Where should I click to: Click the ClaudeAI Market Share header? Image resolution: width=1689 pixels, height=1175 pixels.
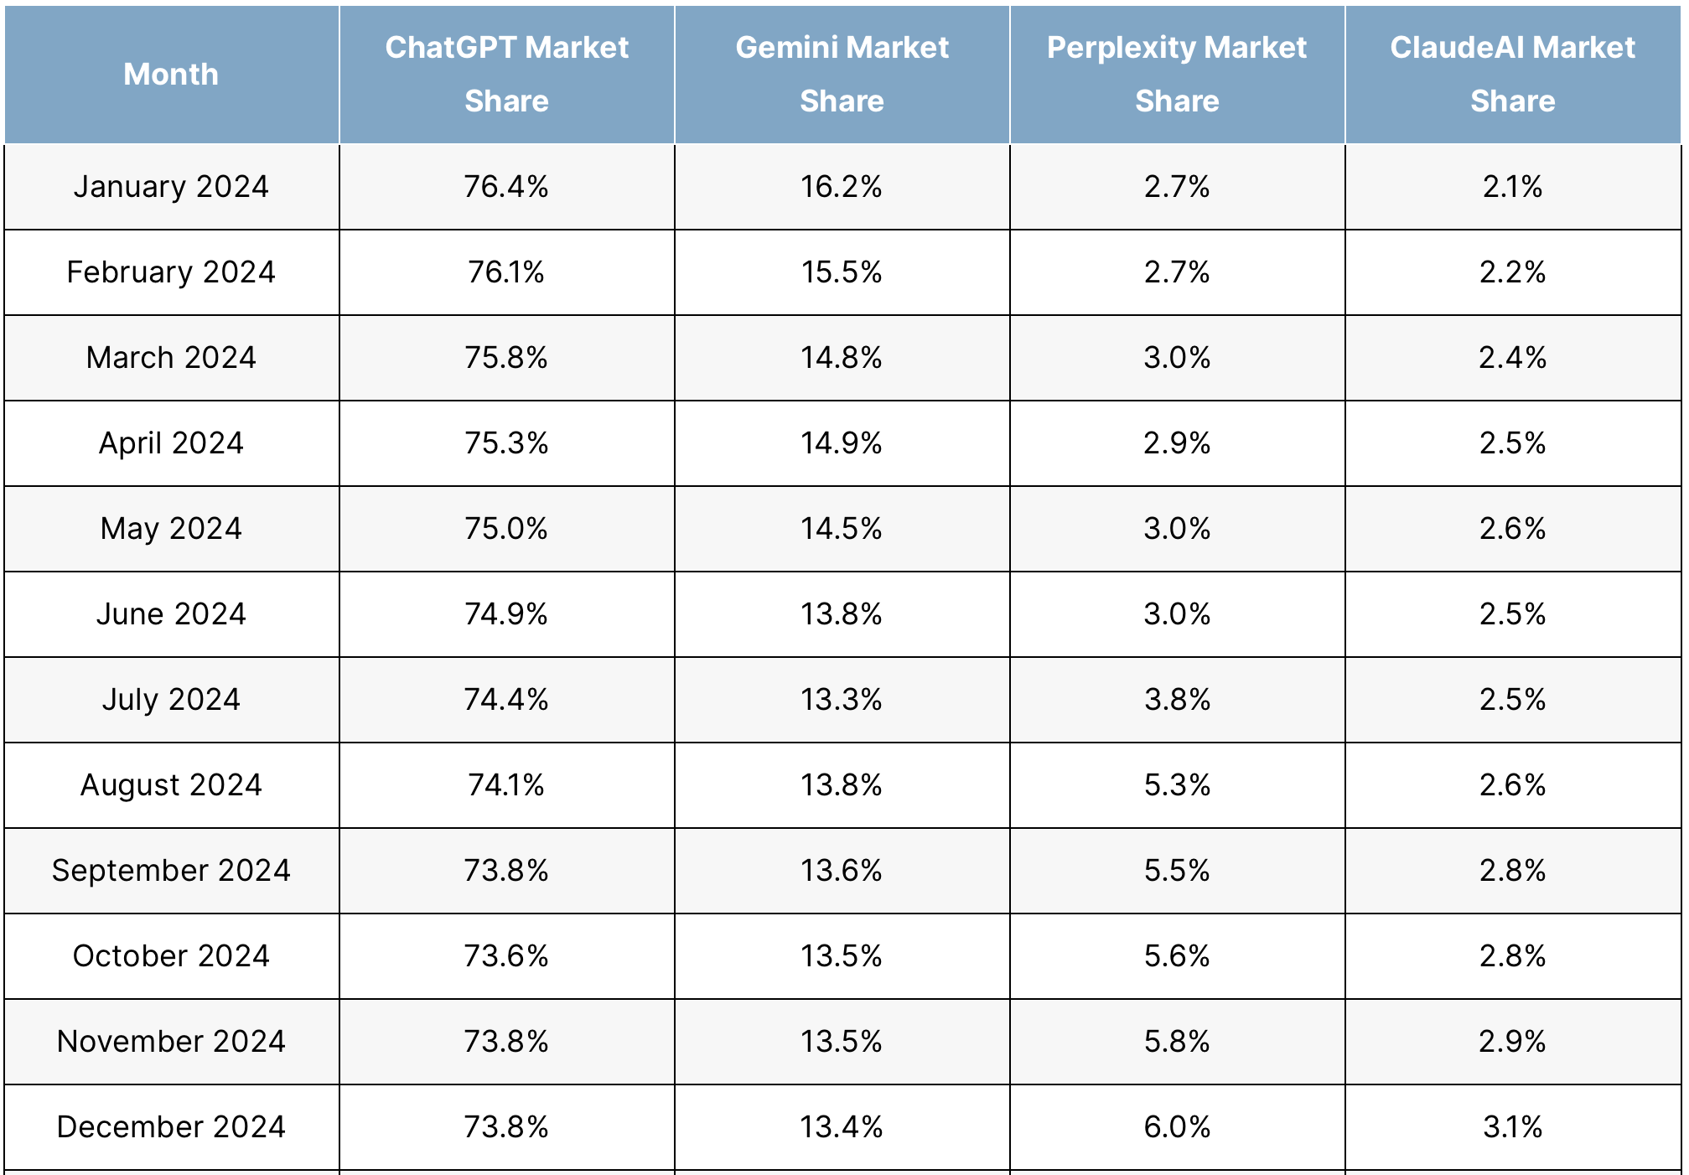(1512, 75)
